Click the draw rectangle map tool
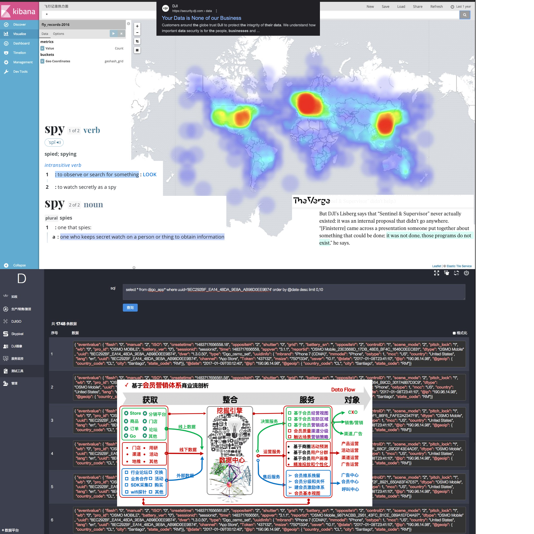The width and height of the screenshot is (534, 534). click(x=137, y=50)
